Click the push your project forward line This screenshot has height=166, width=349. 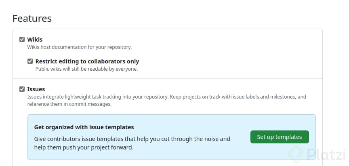(84, 147)
